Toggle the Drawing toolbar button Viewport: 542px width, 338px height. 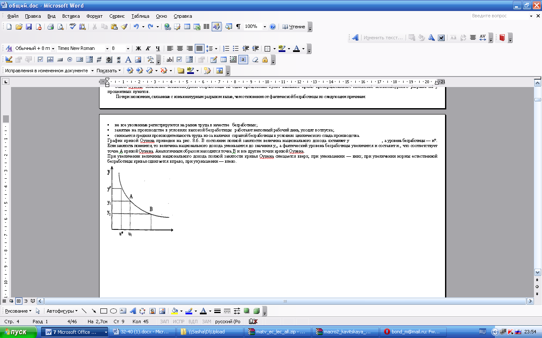(x=216, y=27)
